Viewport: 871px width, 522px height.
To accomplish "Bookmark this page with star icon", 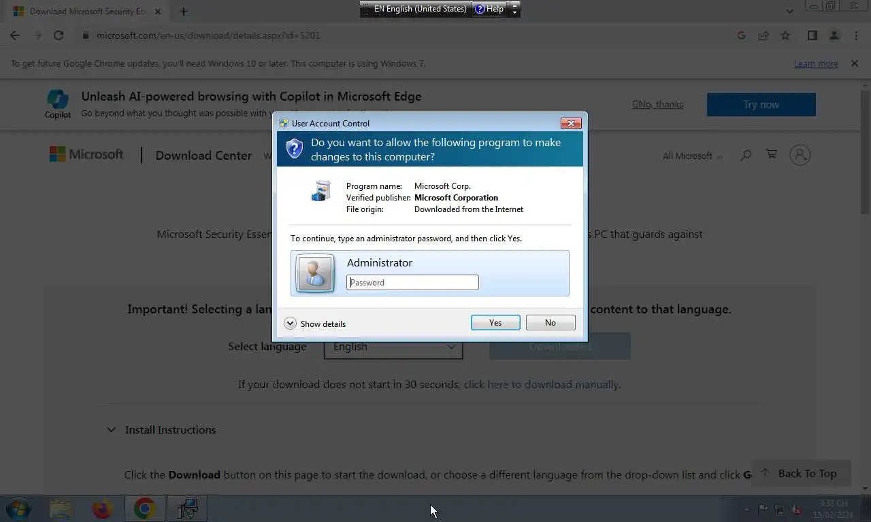I will point(785,35).
